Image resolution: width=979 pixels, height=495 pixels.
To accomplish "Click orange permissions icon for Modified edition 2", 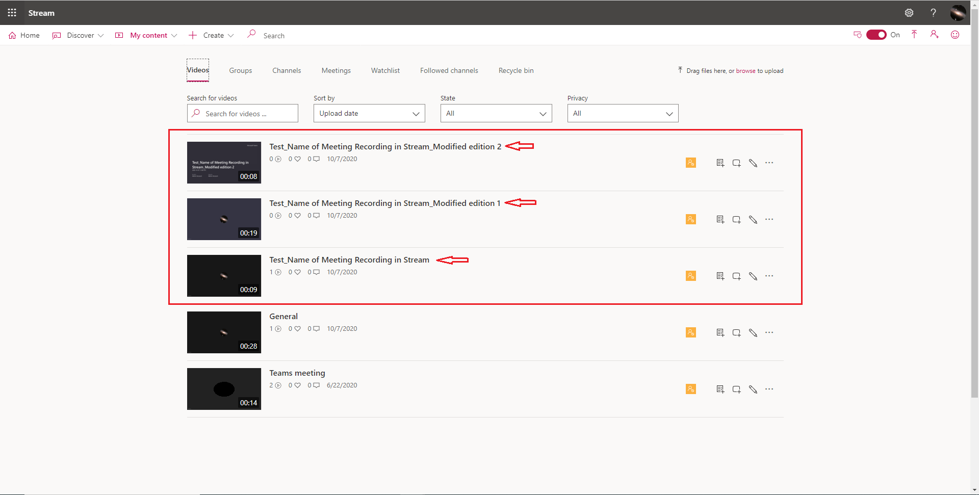I will click(691, 163).
